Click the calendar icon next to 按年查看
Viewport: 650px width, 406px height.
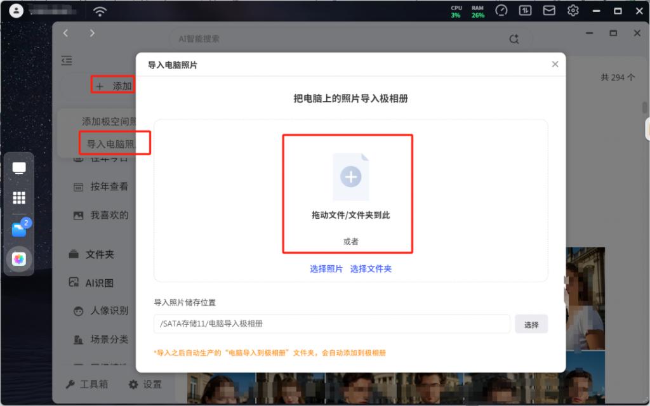pyautogui.click(x=78, y=187)
